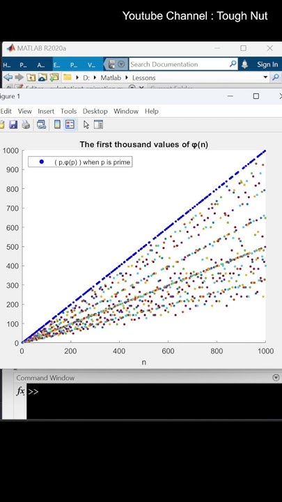This screenshot has height=502, width=282.
Task: Open the Window menu in Figure 1
Action: pos(126,111)
